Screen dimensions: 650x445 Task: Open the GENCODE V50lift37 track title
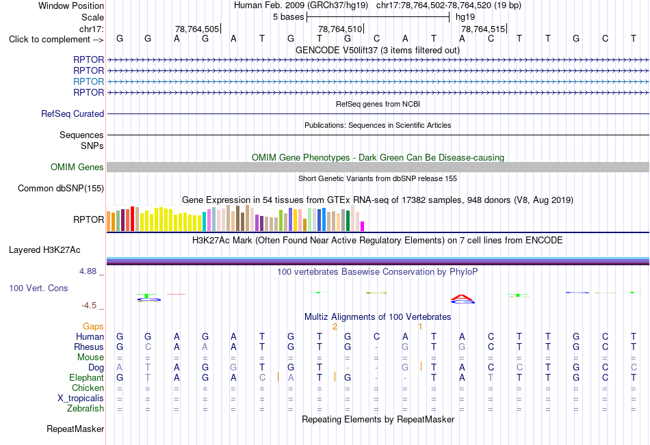(x=377, y=51)
